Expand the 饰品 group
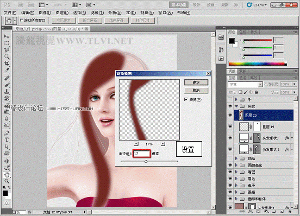300x216 pixels. pos(236,158)
